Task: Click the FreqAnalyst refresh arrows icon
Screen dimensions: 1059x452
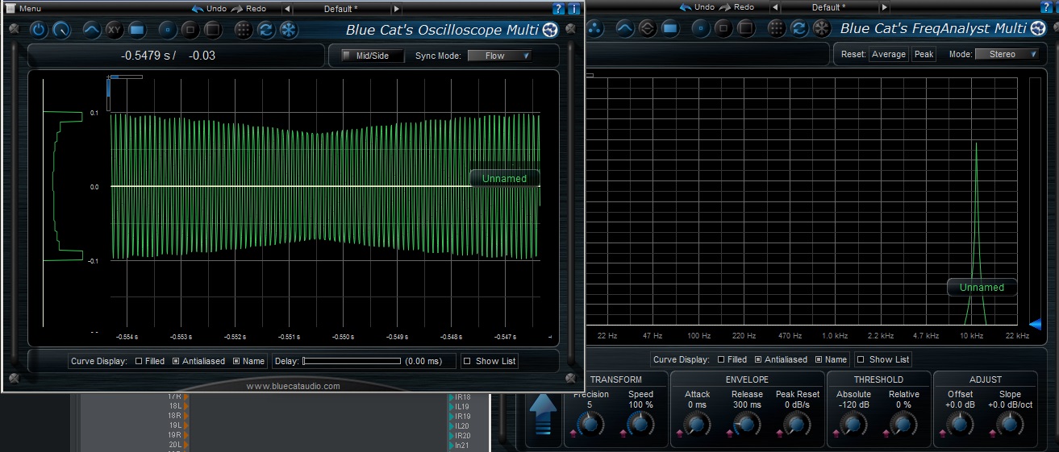Action: 799,29
